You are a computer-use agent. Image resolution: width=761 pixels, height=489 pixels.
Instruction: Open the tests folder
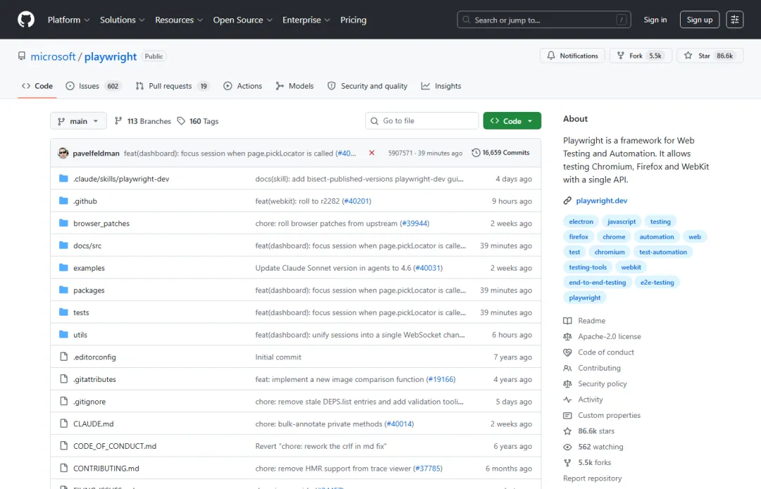[x=81, y=313]
